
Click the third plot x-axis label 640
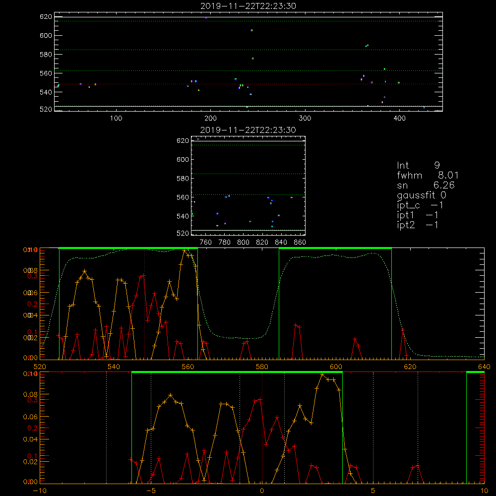484,367
